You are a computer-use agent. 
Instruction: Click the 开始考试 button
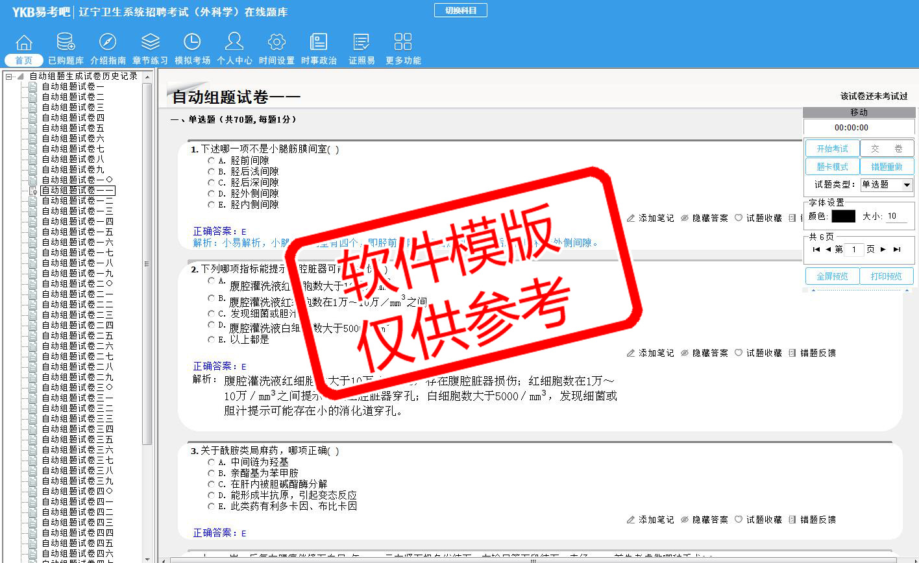tap(832, 149)
